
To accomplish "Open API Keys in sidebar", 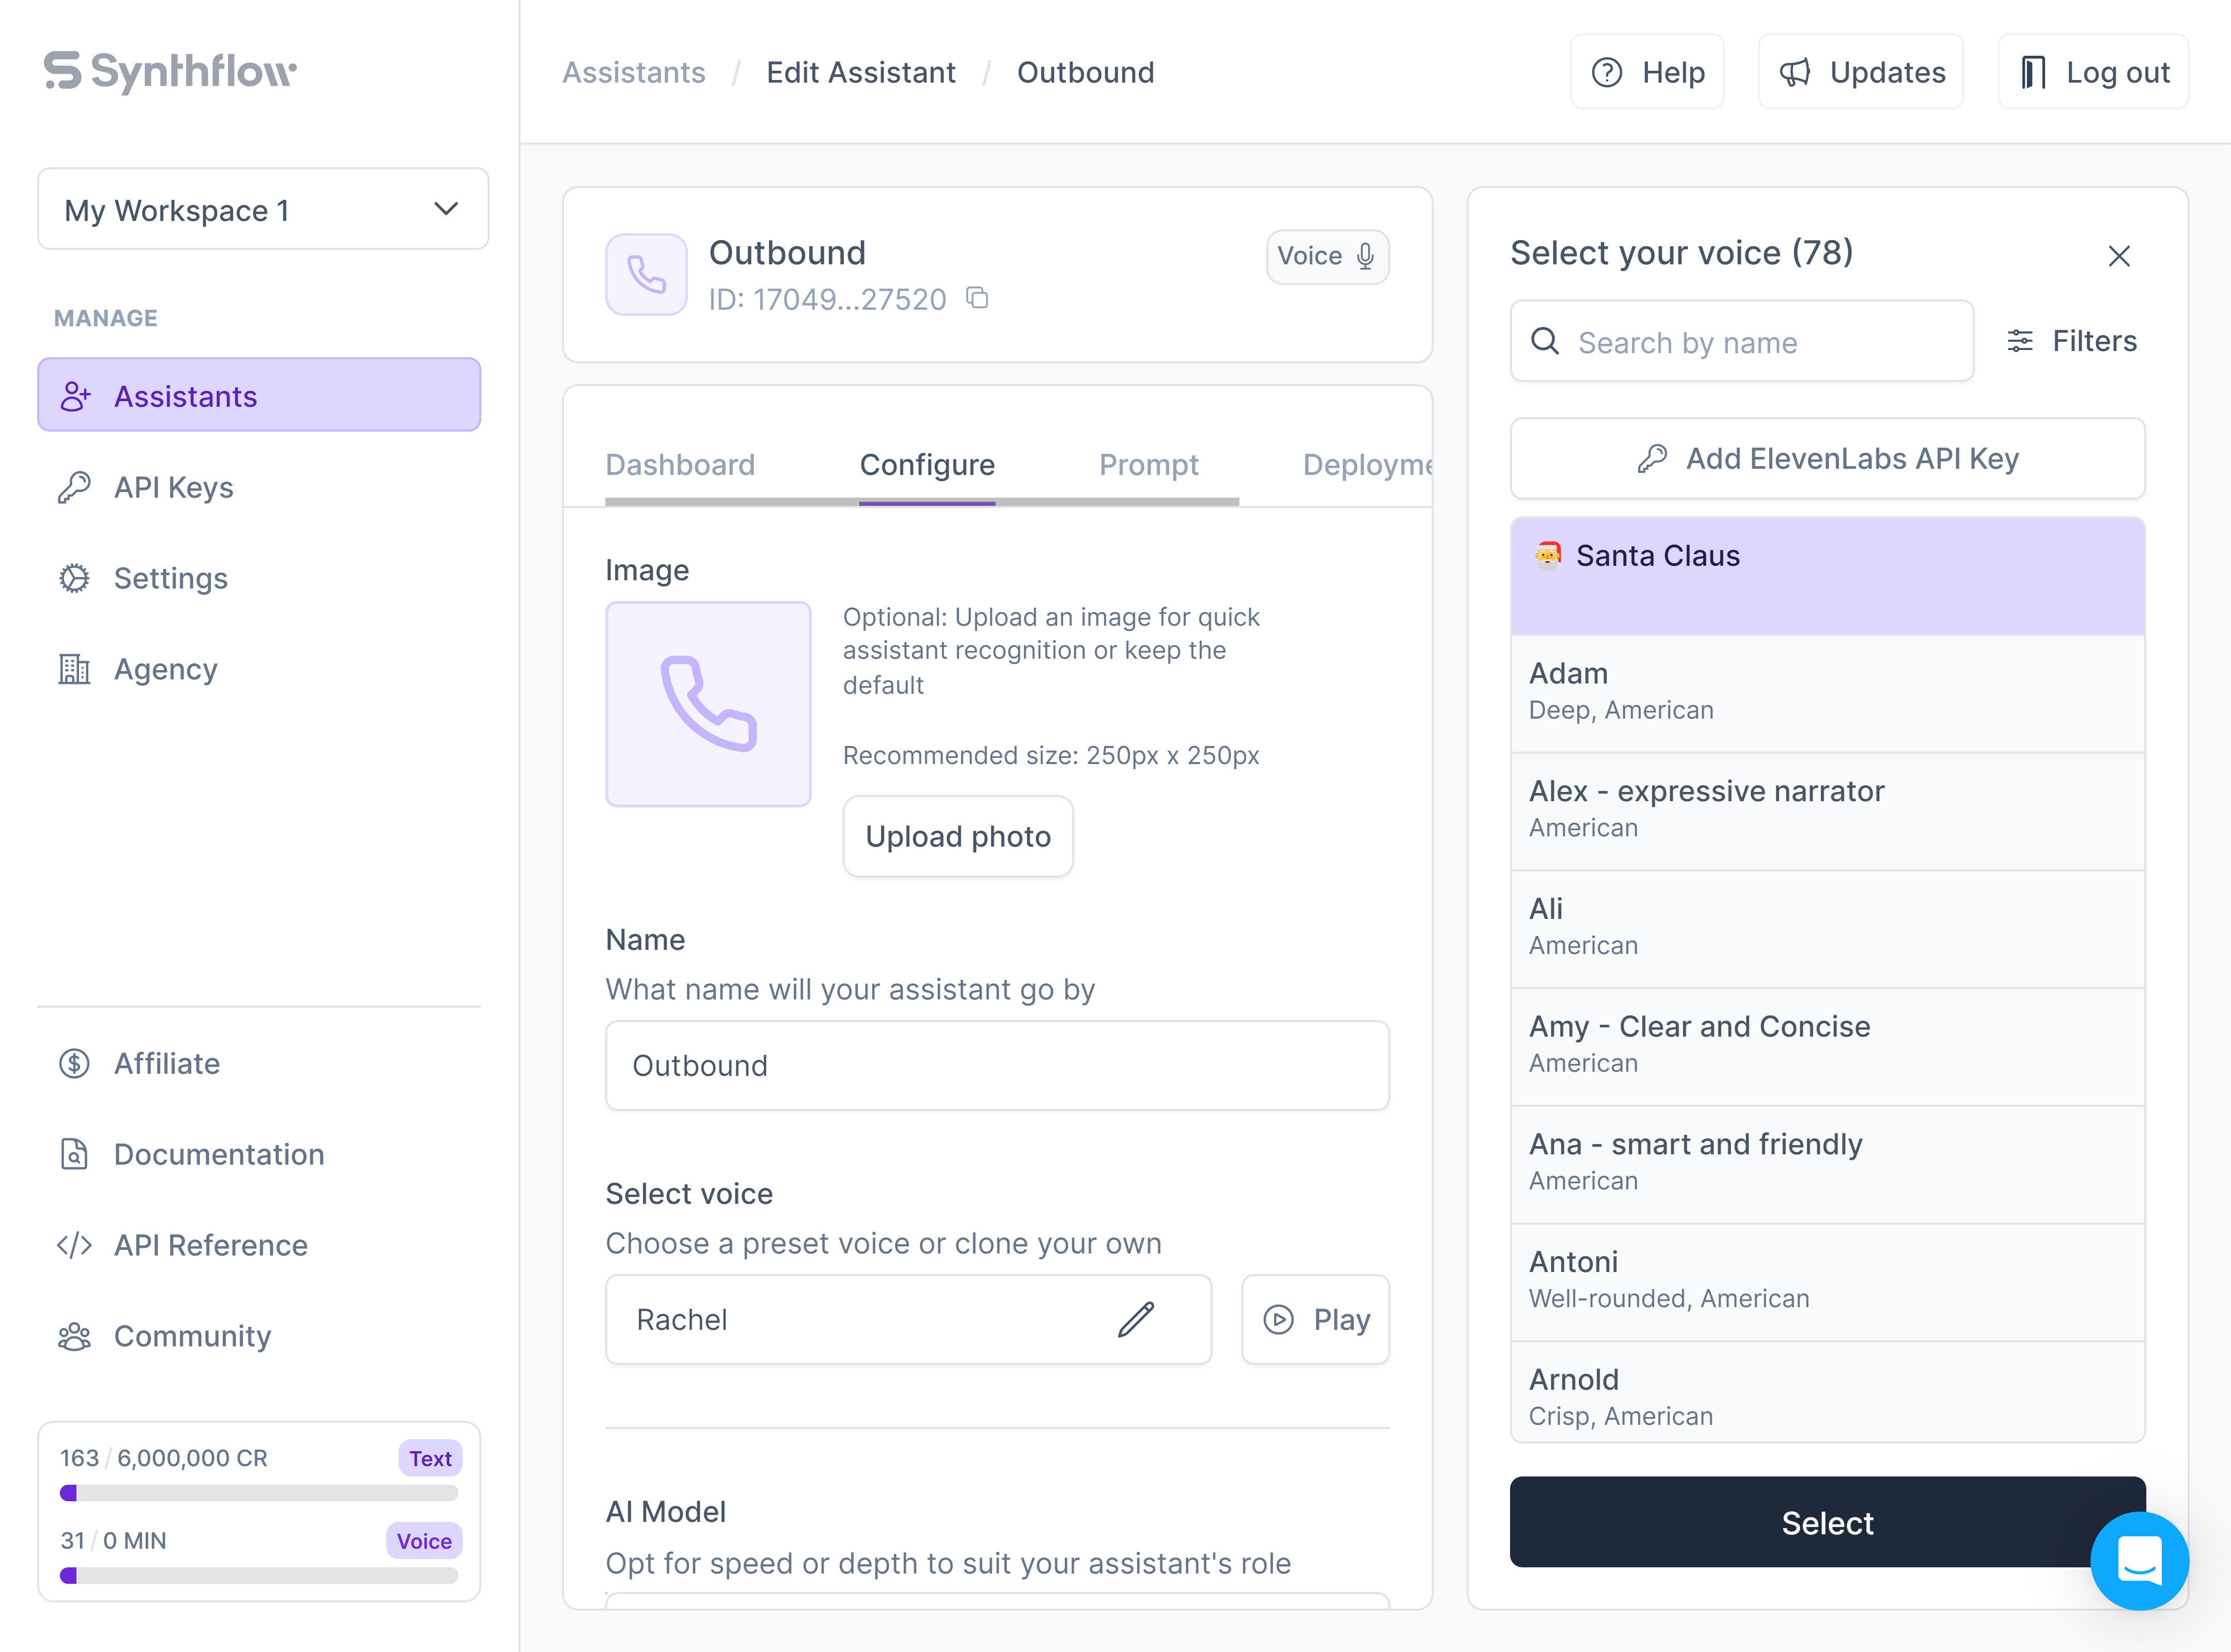I will point(173,487).
